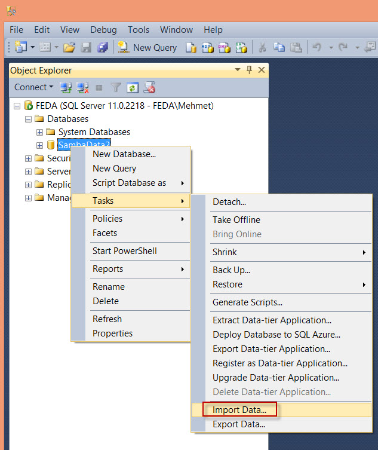Open Connect dropdown in Object Explorer

pyautogui.click(x=33, y=87)
